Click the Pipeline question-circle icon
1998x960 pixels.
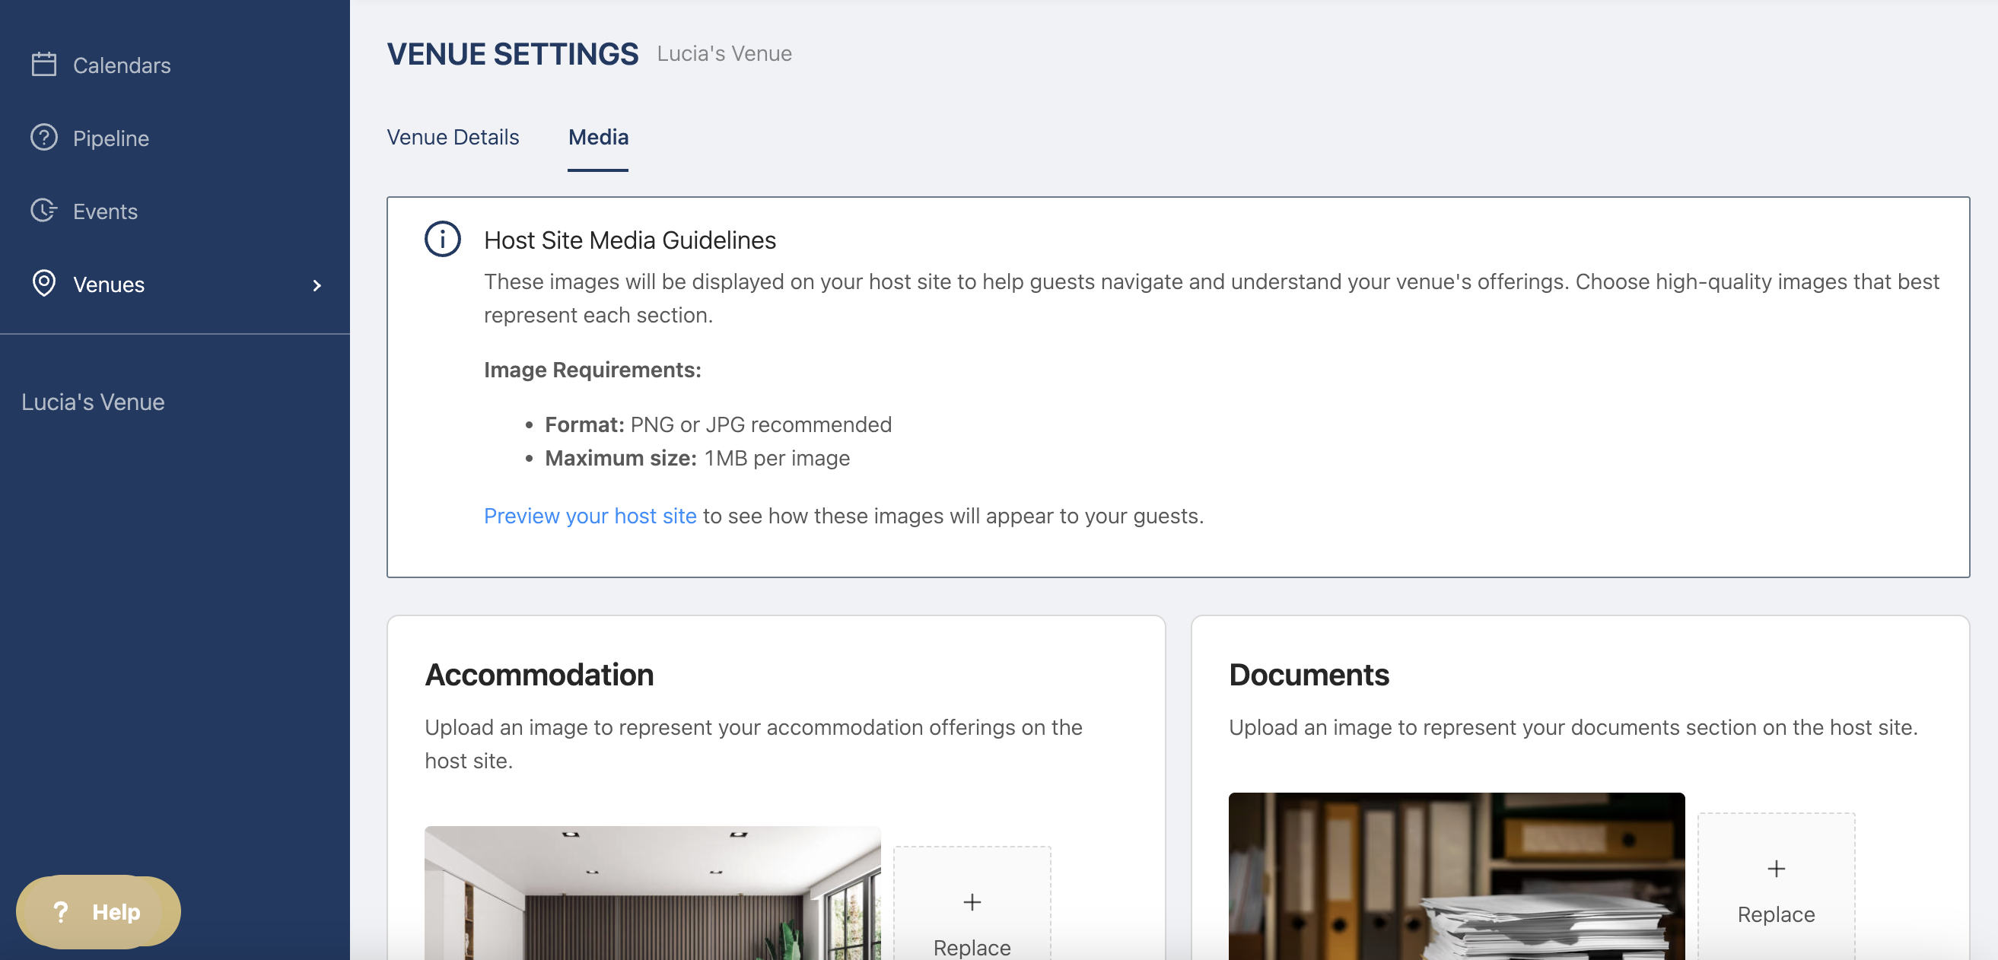click(x=43, y=137)
